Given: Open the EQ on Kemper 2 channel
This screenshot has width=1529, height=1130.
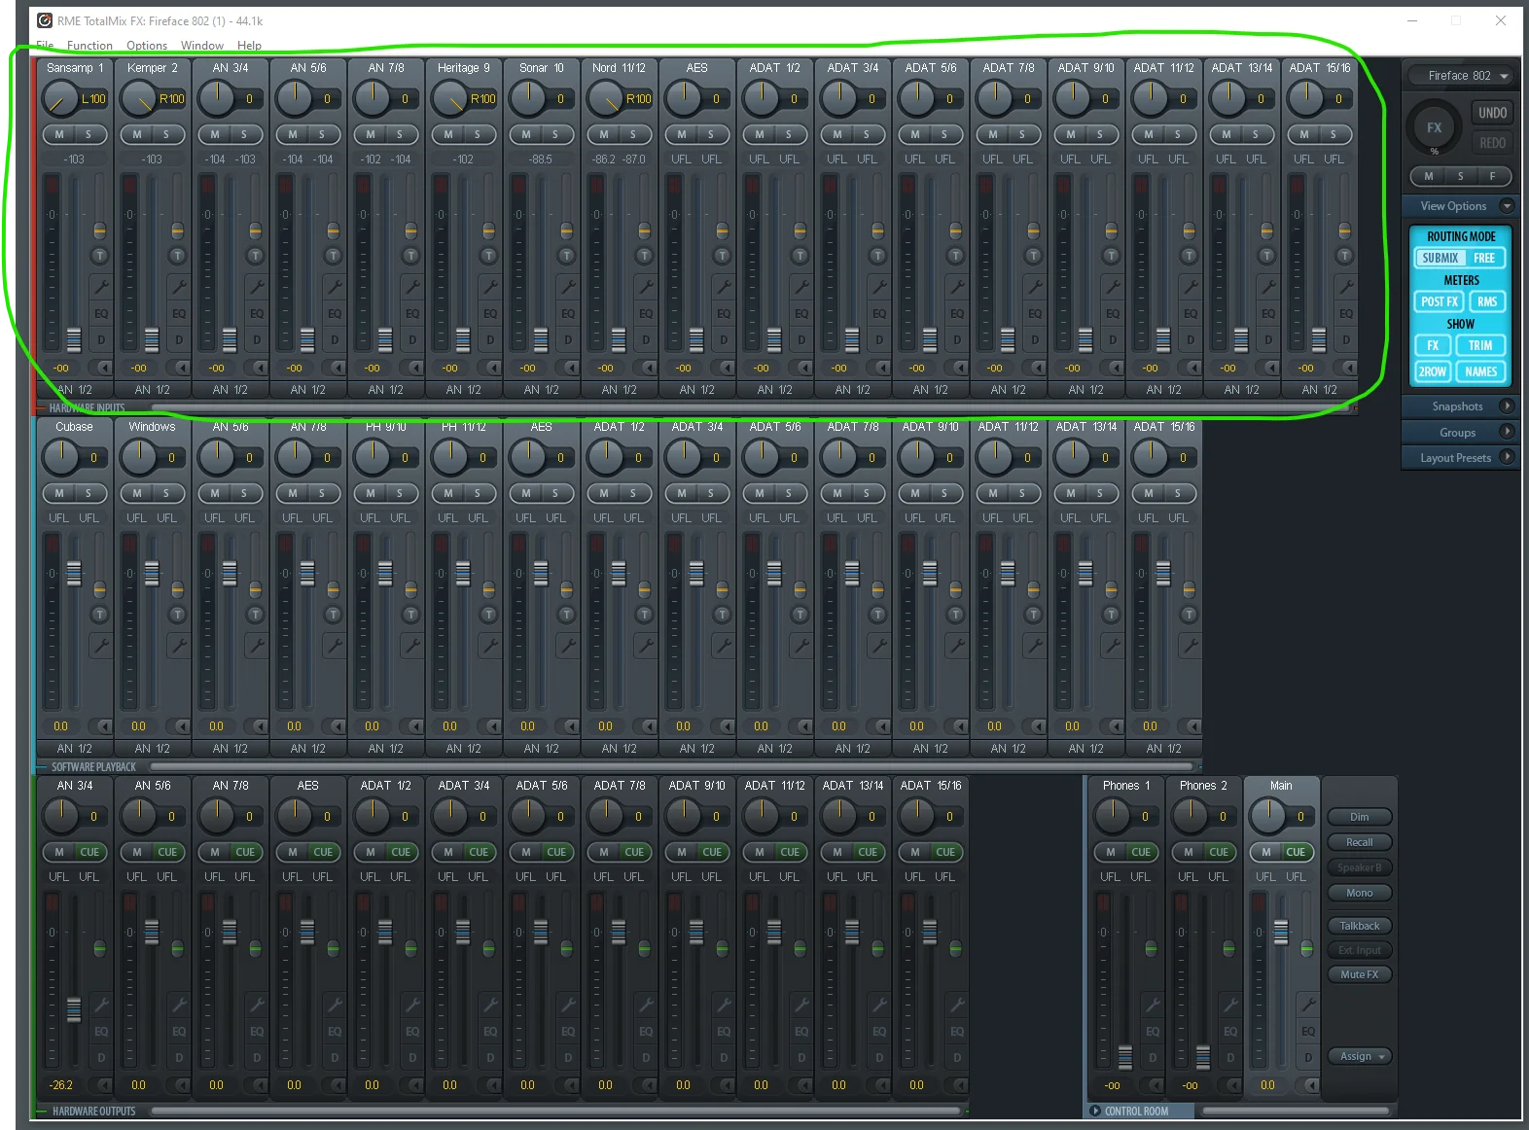Looking at the screenshot, I should tap(178, 314).
